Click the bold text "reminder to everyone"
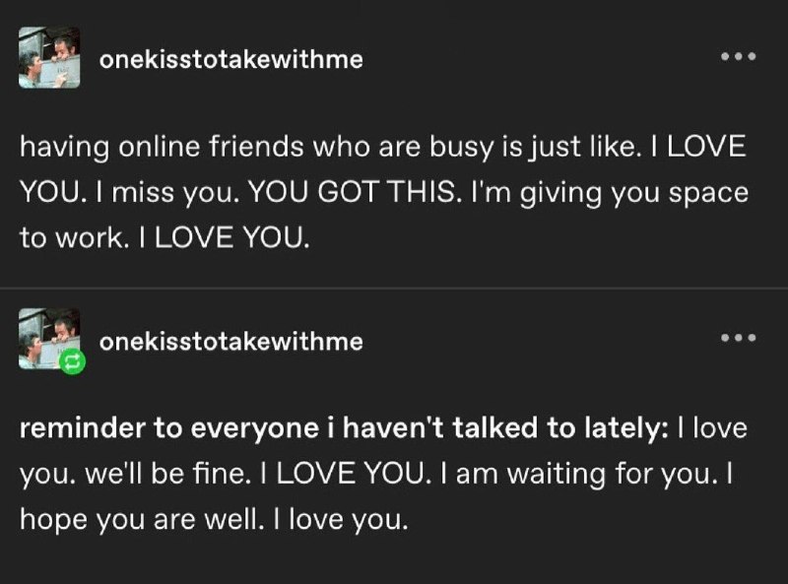The height and width of the screenshot is (584, 788). 168,428
